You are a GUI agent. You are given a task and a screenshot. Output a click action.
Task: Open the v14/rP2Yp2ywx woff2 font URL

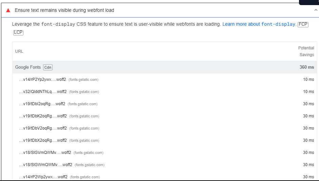coord(43,80)
